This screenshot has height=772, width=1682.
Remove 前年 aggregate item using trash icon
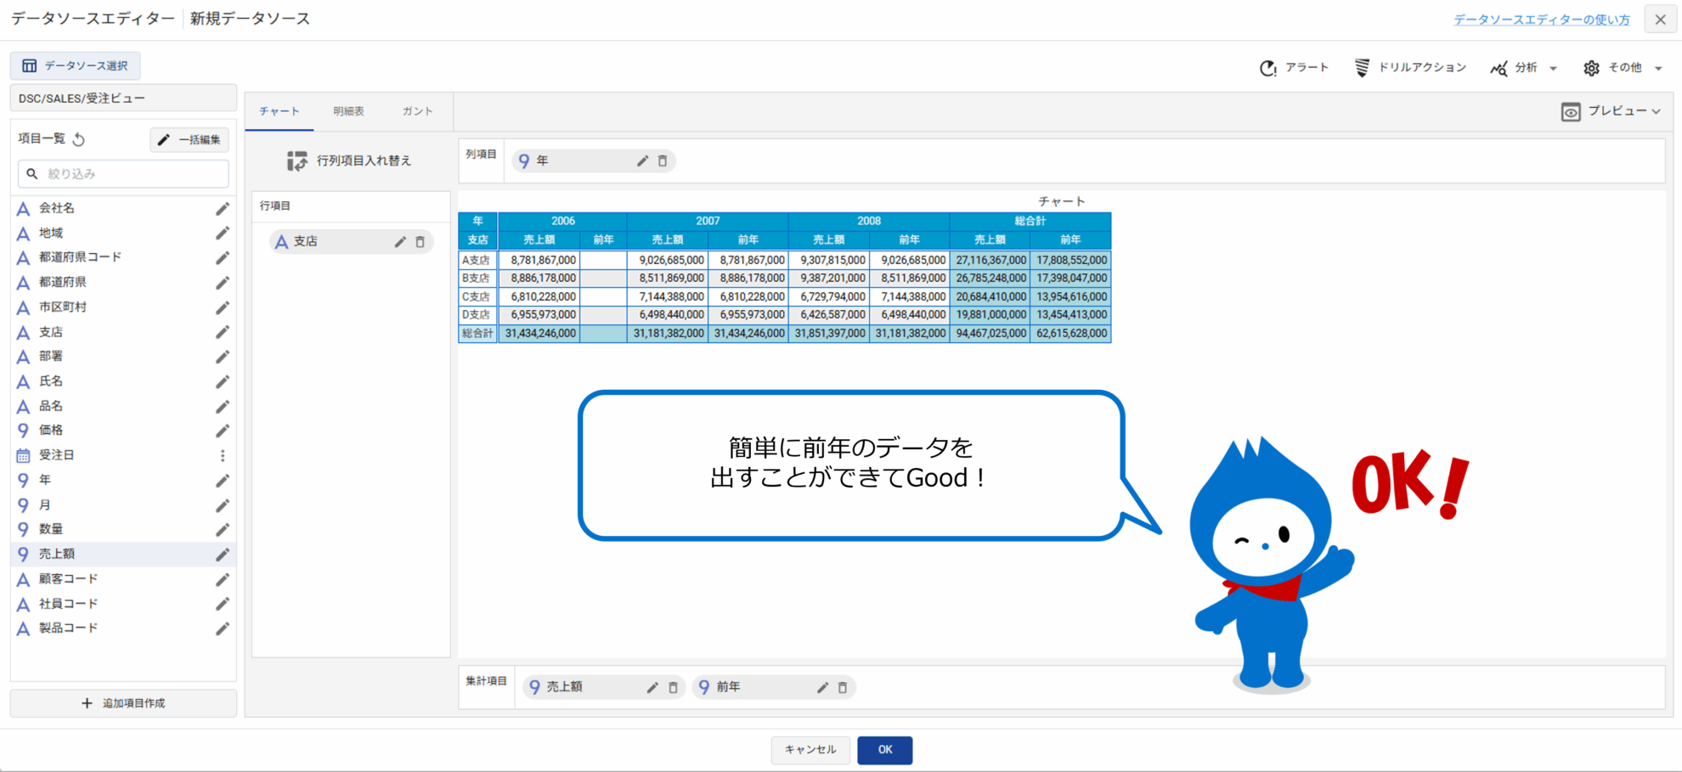[843, 687]
